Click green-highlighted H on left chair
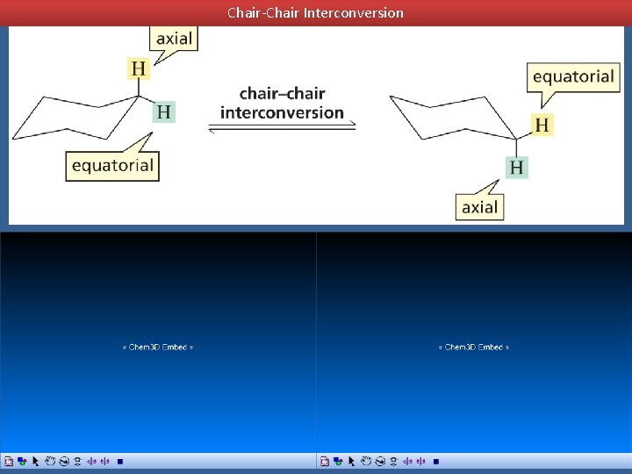The height and width of the screenshot is (474, 632). pos(163,111)
